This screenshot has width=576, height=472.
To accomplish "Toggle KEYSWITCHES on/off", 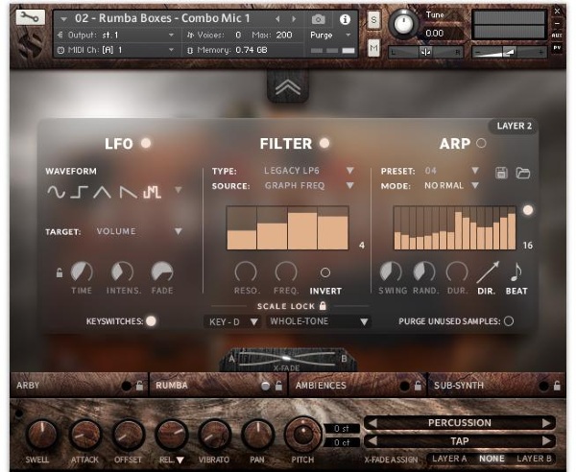I will [x=151, y=321].
